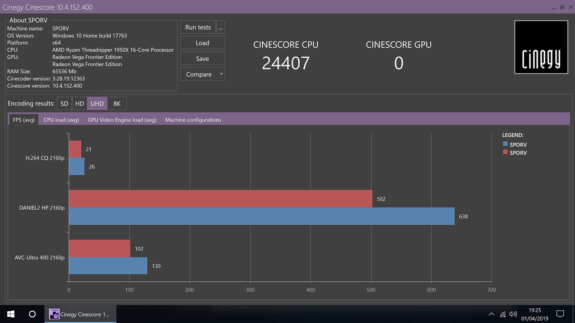
Task: Click the blue AVC-Ultra 400 2160p bar
Action: [108, 266]
